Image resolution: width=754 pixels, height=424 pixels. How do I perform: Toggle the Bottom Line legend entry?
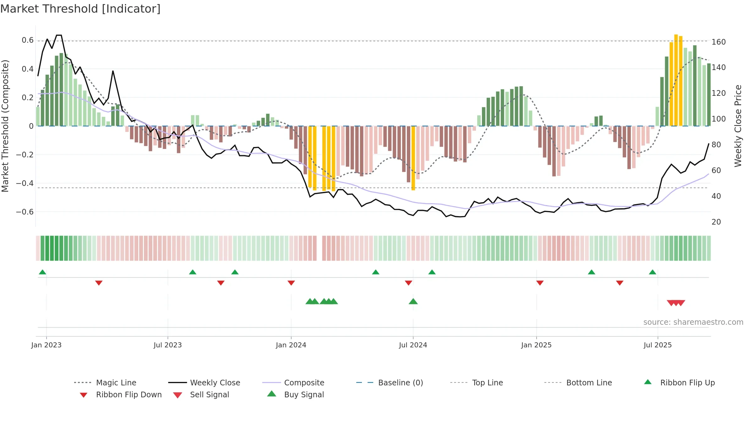pos(578,383)
